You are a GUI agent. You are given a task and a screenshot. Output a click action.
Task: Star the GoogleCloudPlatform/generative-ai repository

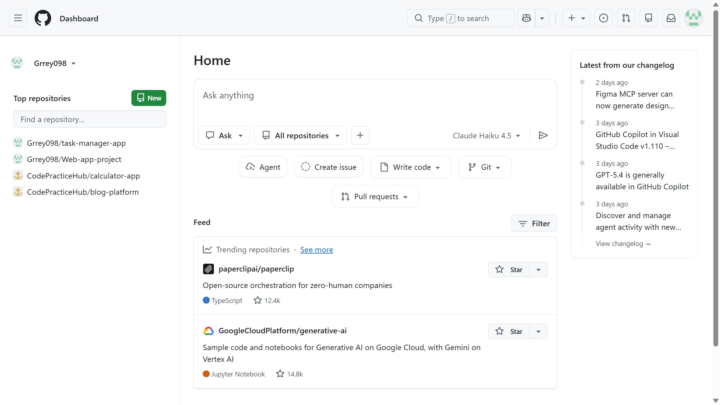point(509,331)
